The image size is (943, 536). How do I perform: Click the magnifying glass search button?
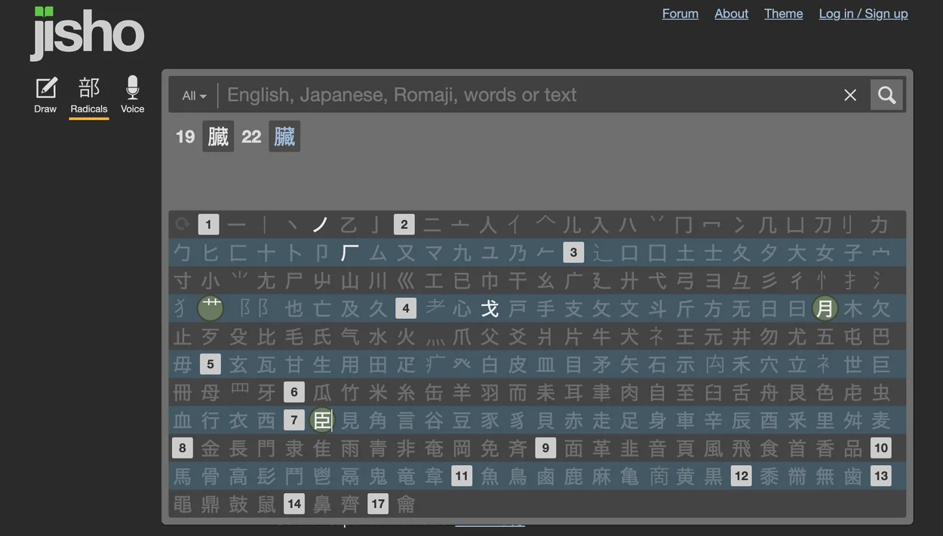(x=886, y=95)
